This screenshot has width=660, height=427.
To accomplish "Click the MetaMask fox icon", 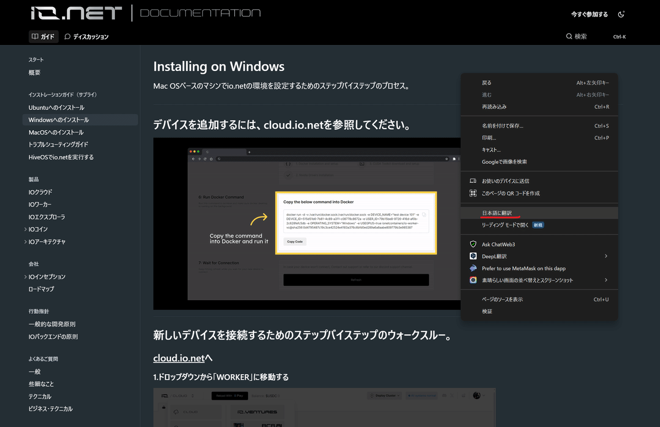I will point(472,268).
